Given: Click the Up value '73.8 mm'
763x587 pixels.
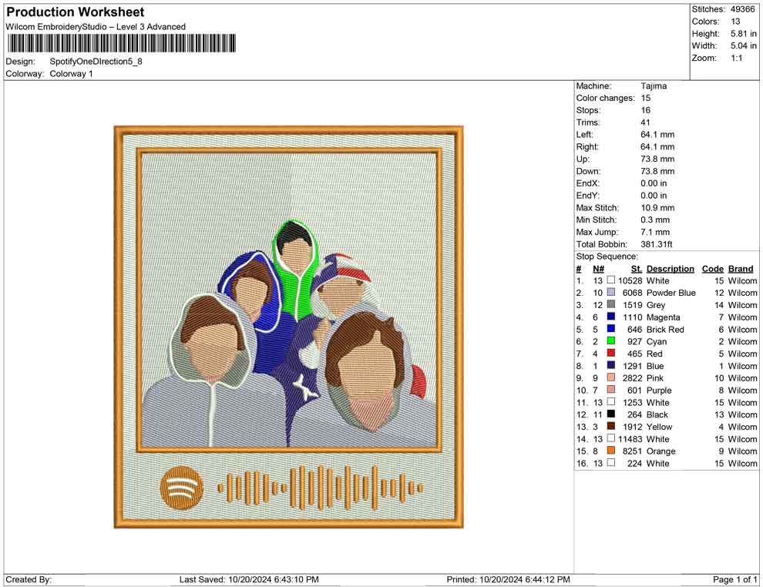Looking at the screenshot, I should pos(657,159).
